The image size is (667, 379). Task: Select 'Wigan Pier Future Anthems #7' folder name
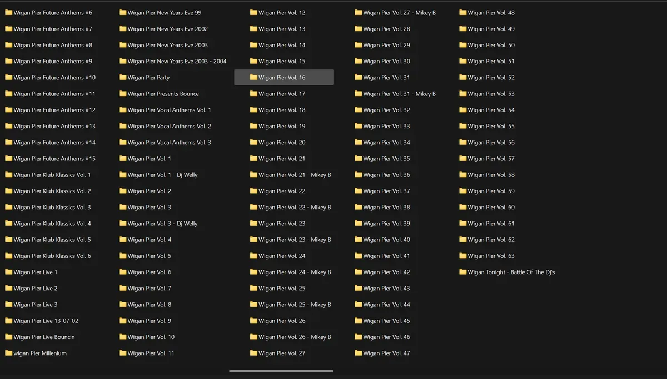tap(53, 29)
